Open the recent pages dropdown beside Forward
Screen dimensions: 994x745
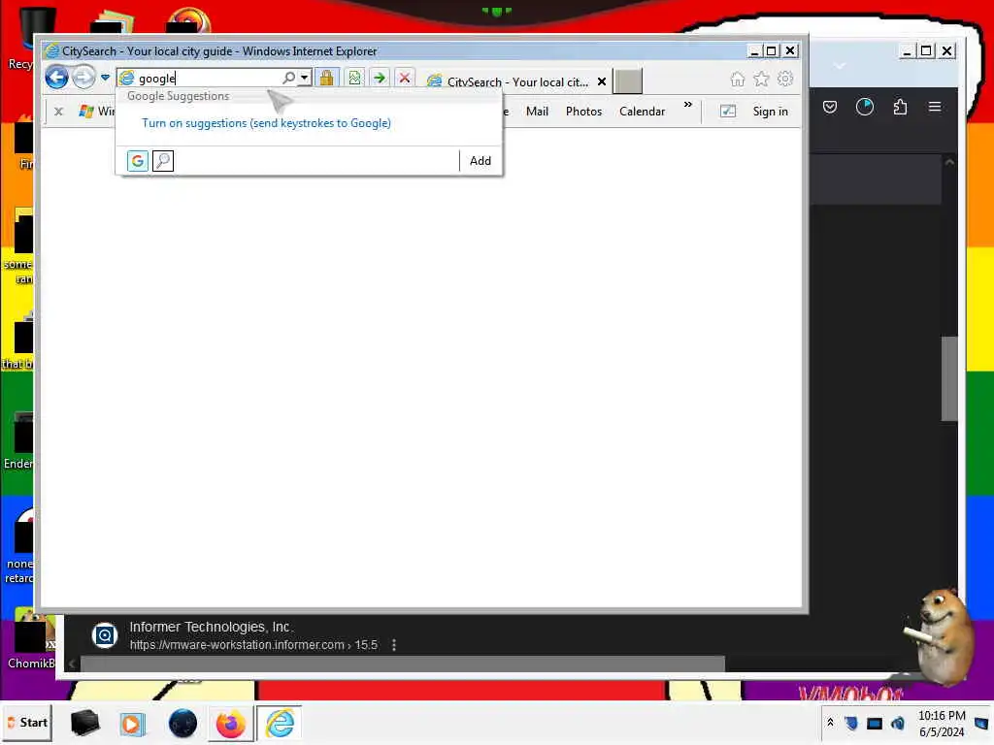click(x=105, y=78)
